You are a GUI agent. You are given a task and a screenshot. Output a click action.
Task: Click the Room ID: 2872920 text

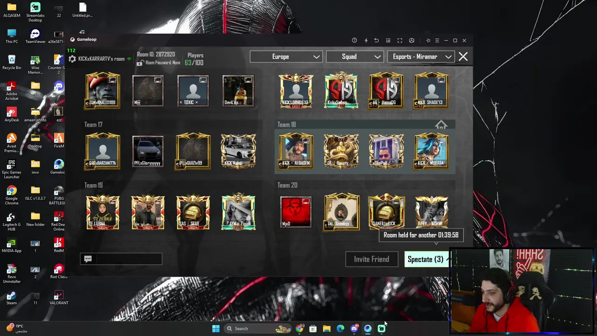tap(156, 55)
